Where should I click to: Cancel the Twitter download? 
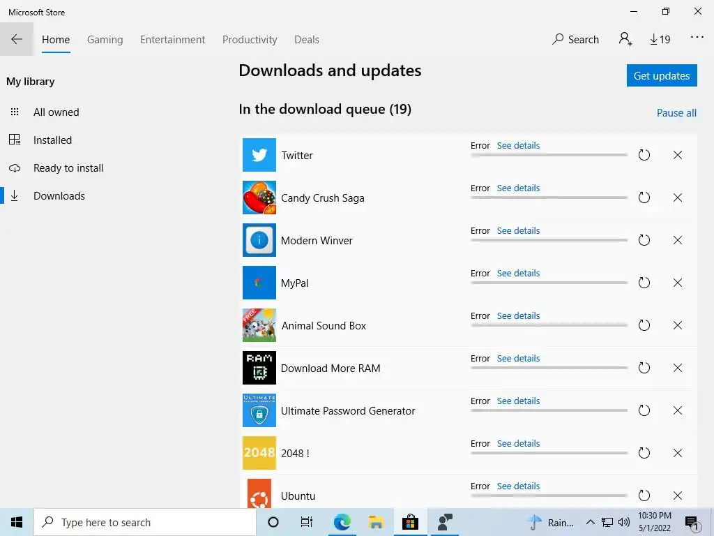678,155
